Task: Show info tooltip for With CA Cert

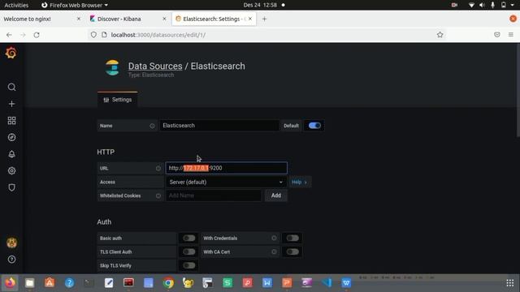Action: (x=274, y=251)
